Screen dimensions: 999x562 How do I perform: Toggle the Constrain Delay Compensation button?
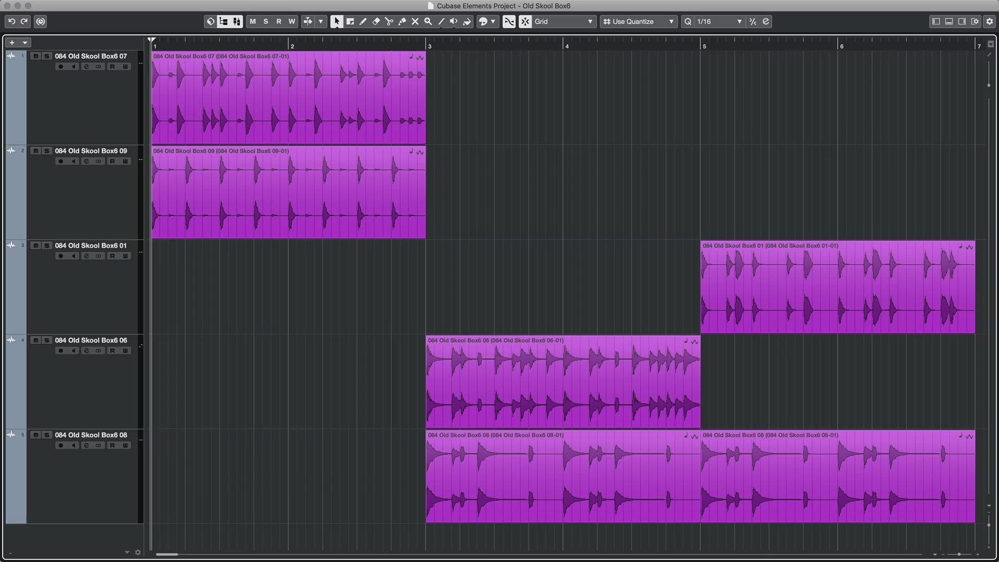[41, 21]
